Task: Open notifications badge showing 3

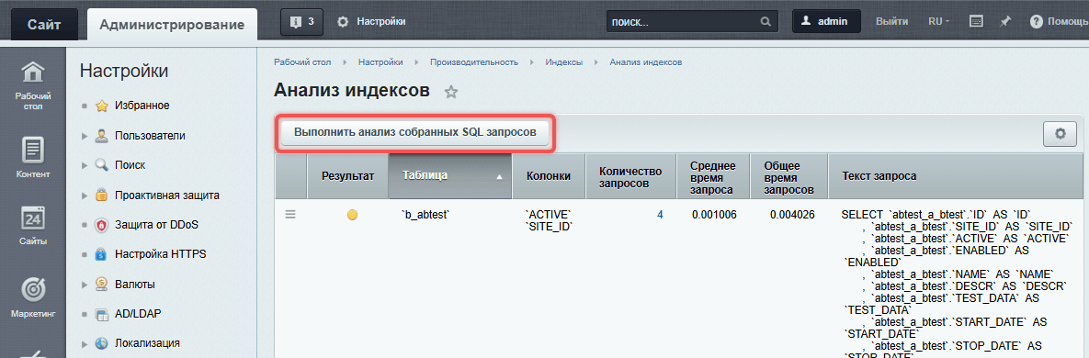Action: pos(302,21)
